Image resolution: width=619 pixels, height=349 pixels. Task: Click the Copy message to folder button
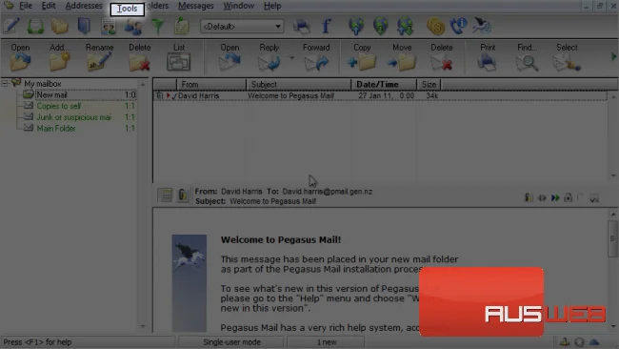pos(362,57)
